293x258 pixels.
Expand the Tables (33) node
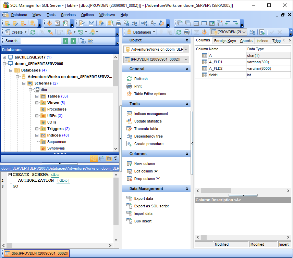[x=37, y=96]
